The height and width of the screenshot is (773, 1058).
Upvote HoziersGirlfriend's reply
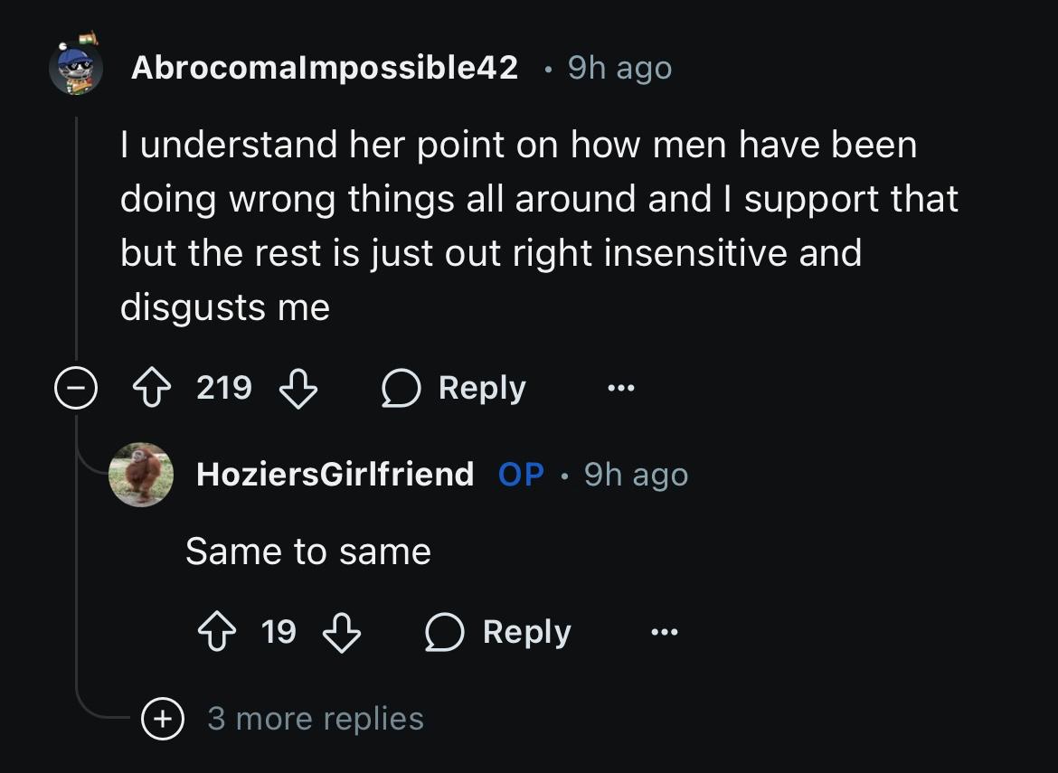(x=217, y=631)
